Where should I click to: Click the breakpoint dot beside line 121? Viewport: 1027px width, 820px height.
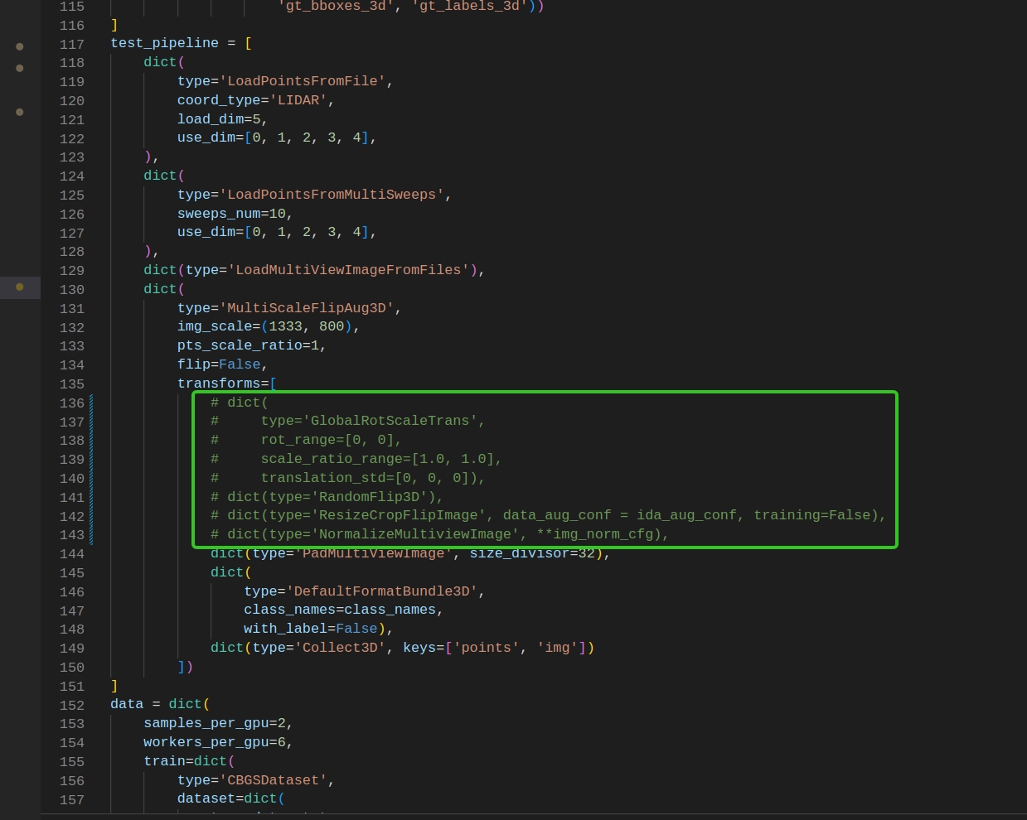click(x=19, y=112)
